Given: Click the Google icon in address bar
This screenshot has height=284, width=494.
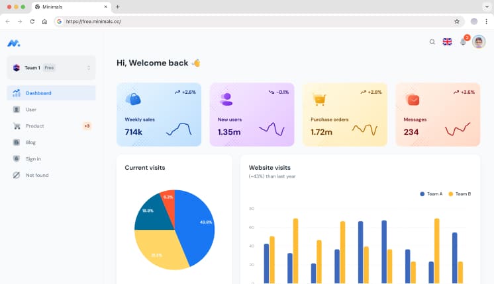Looking at the screenshot, I should pyautogui.click(x=59, y=21).
